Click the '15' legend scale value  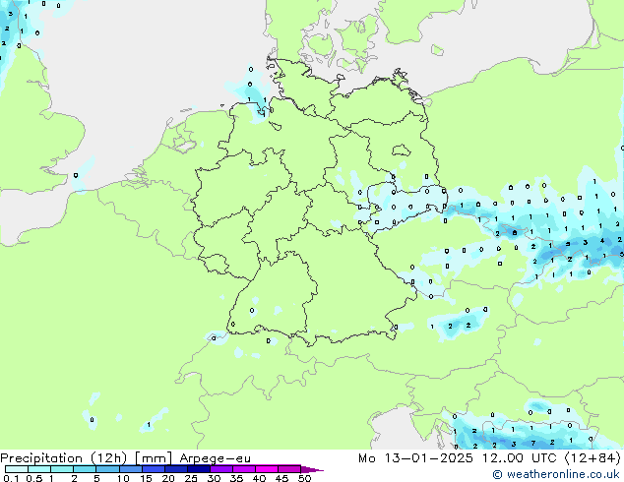146,478
